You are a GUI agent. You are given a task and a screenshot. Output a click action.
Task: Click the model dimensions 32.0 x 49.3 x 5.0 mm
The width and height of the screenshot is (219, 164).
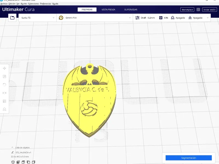pos(20,157)
